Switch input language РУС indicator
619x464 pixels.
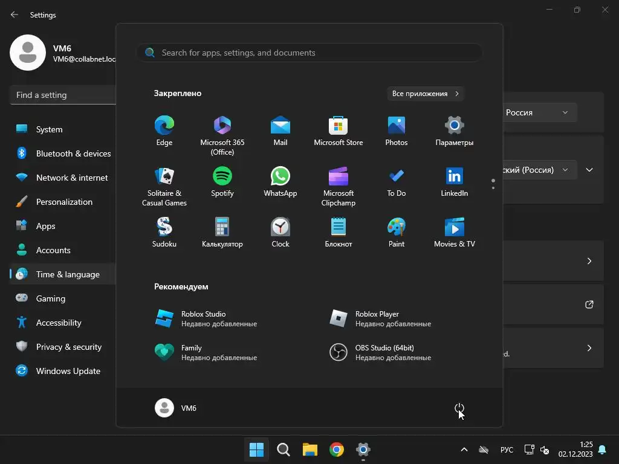507,449
